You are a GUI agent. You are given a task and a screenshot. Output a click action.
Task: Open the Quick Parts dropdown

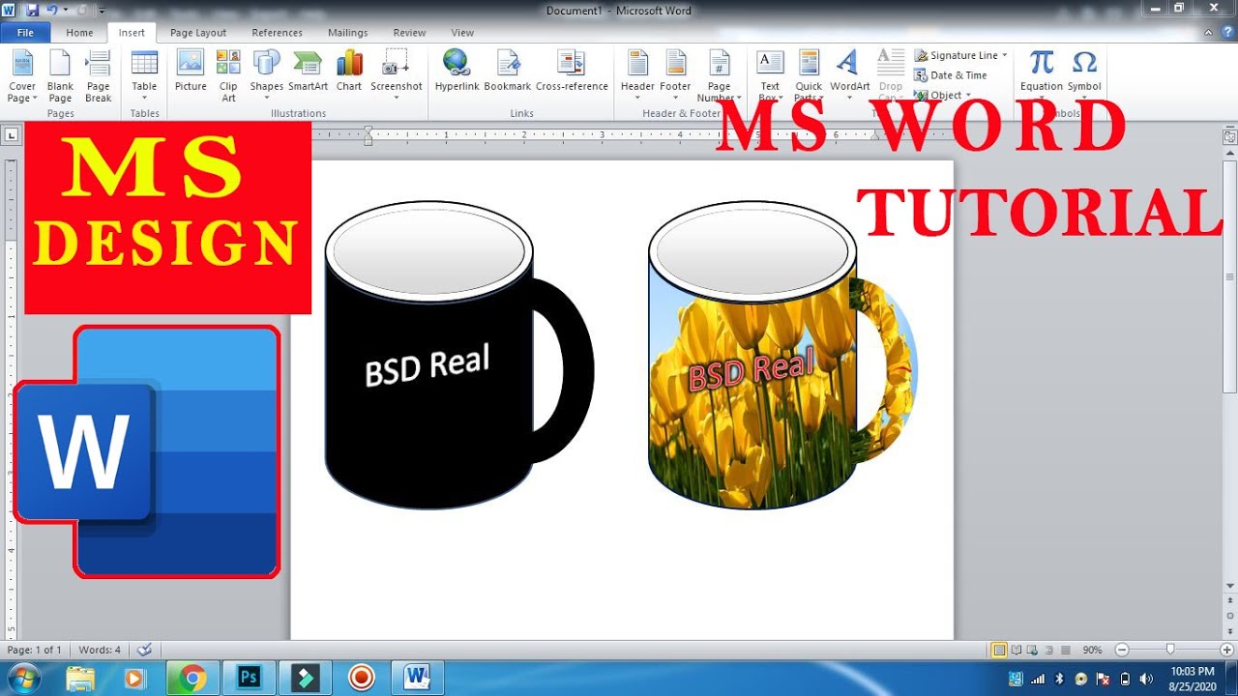click(809, 77)
